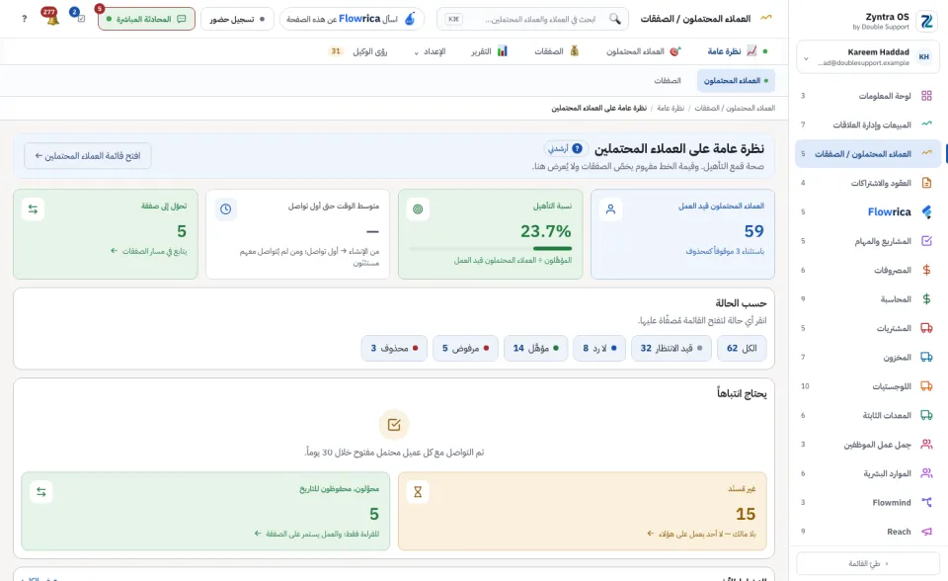The height and width of the screenshot is (581, 948).
Task: Click the blue help icon beside أرشدني
Action: tap(578, 148)
